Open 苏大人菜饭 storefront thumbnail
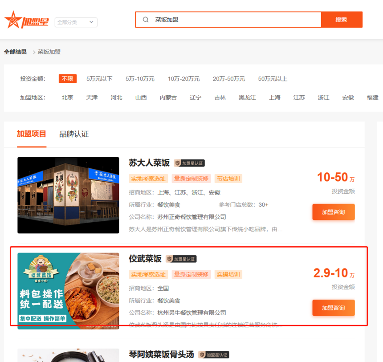 pos(69,195)
